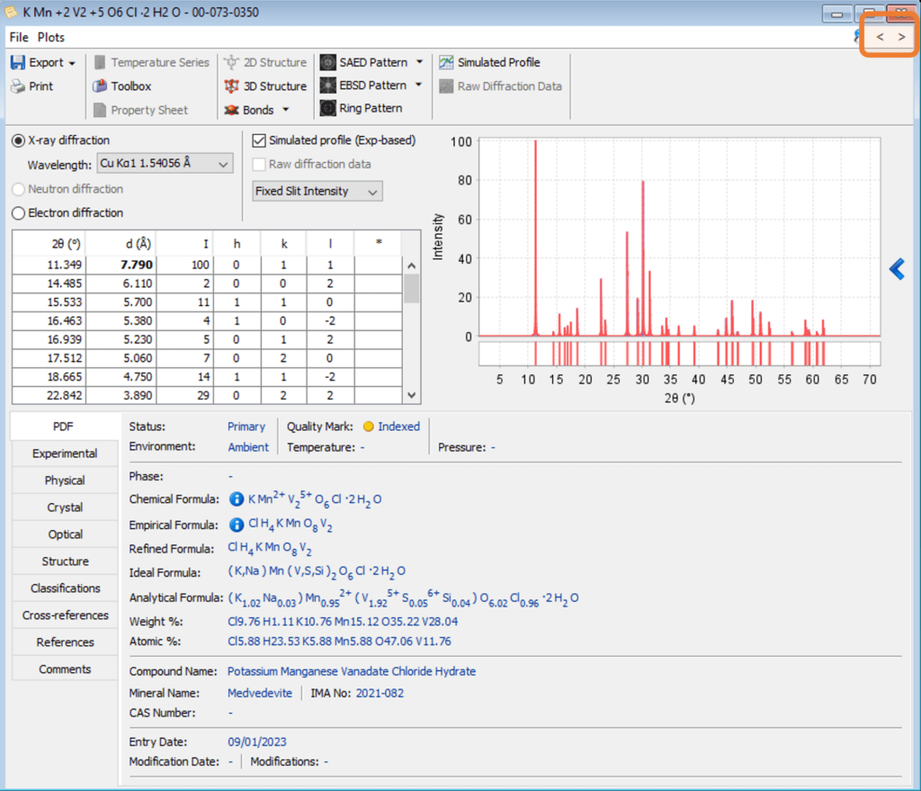
Task: Enable the Raw diffraction data checkbox
Action: [x=258, y=164]
